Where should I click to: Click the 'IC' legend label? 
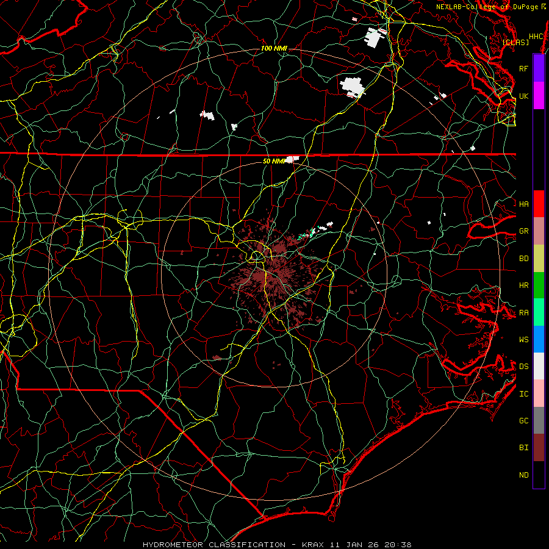[523, 394]
